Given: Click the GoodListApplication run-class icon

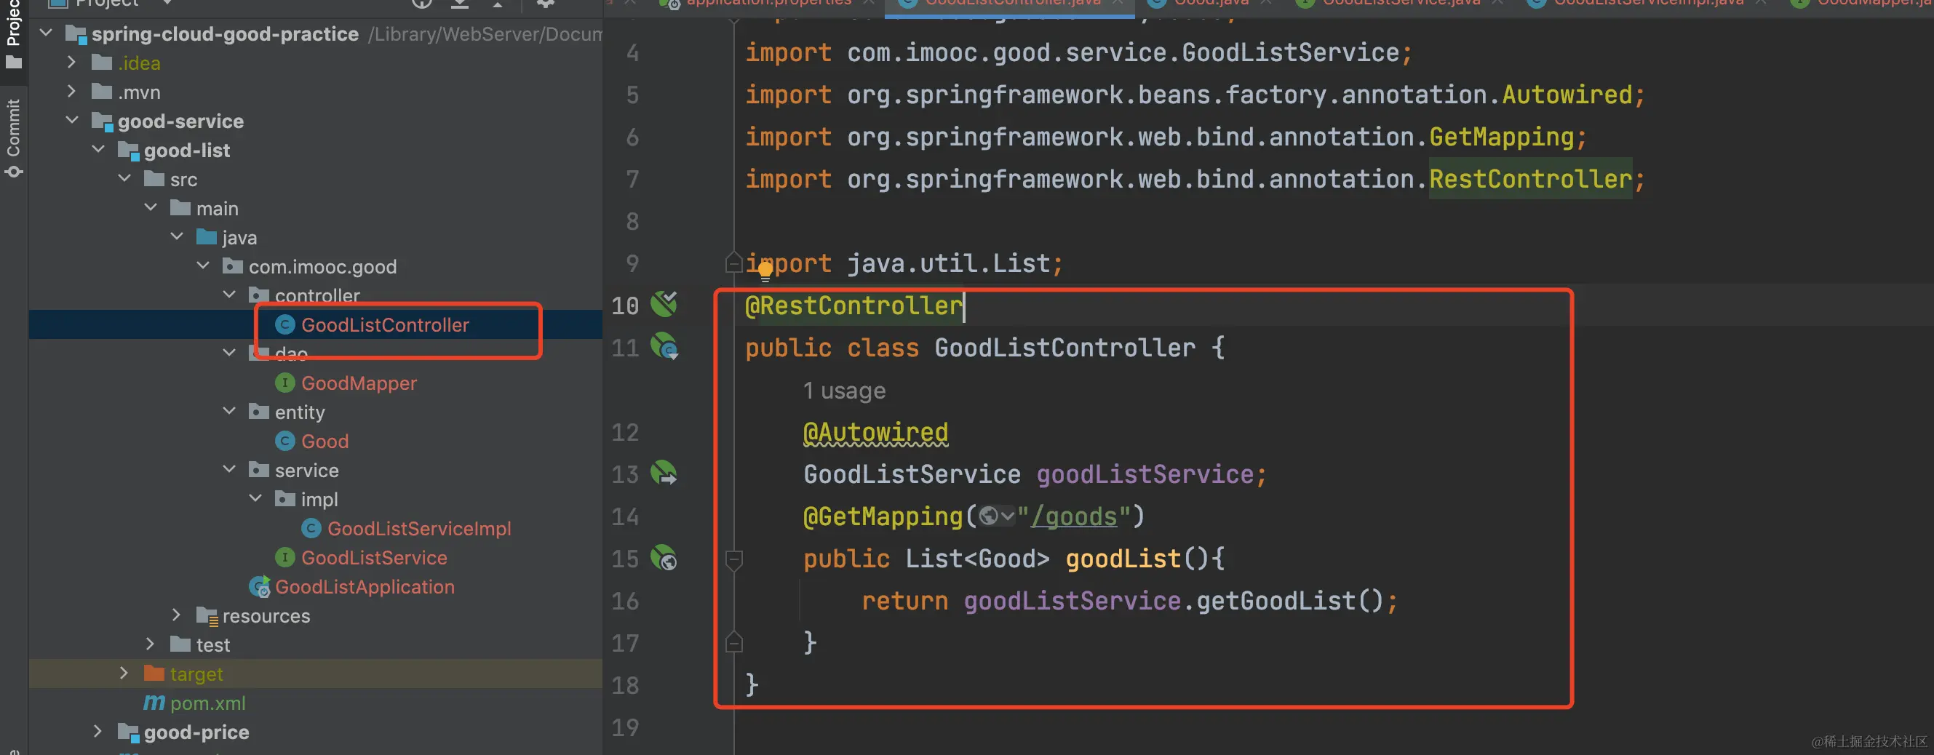Looking at the screenshot, I should tap(260, 587).
